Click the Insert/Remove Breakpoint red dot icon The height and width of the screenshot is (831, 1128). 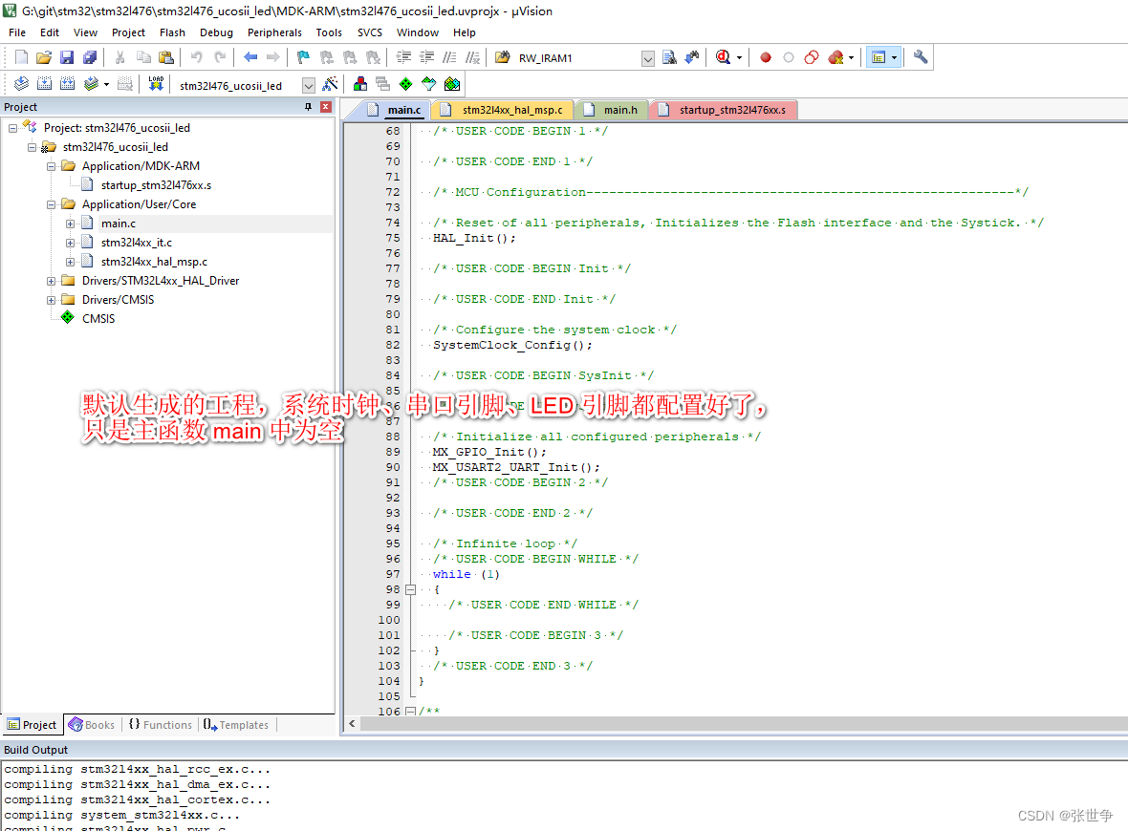766,56
